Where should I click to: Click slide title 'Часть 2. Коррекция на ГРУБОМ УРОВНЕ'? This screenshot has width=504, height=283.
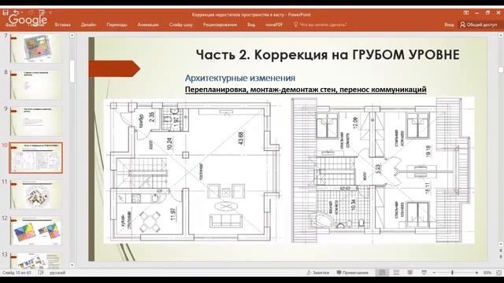[x=328, y=54]
